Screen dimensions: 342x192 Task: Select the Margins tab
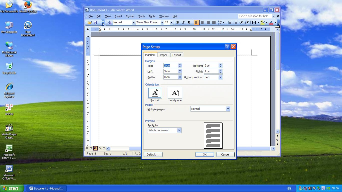tap(150, 55)
